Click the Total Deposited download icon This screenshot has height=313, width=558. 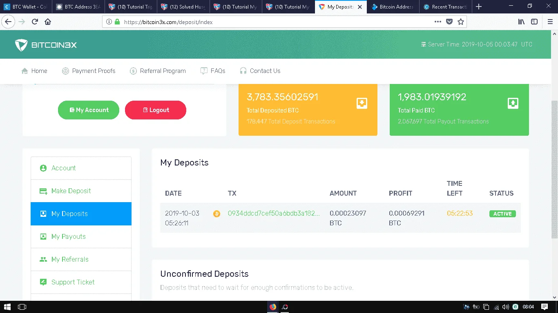point(362,103)
